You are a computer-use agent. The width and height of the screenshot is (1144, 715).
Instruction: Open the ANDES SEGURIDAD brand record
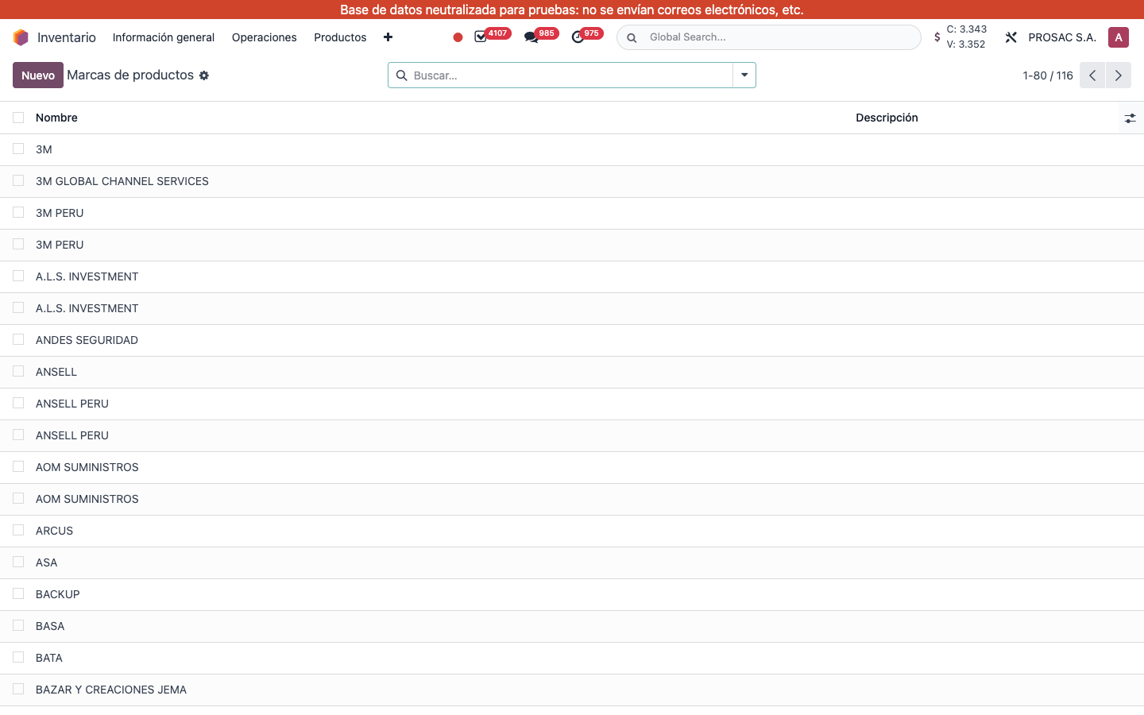(87, 340)
